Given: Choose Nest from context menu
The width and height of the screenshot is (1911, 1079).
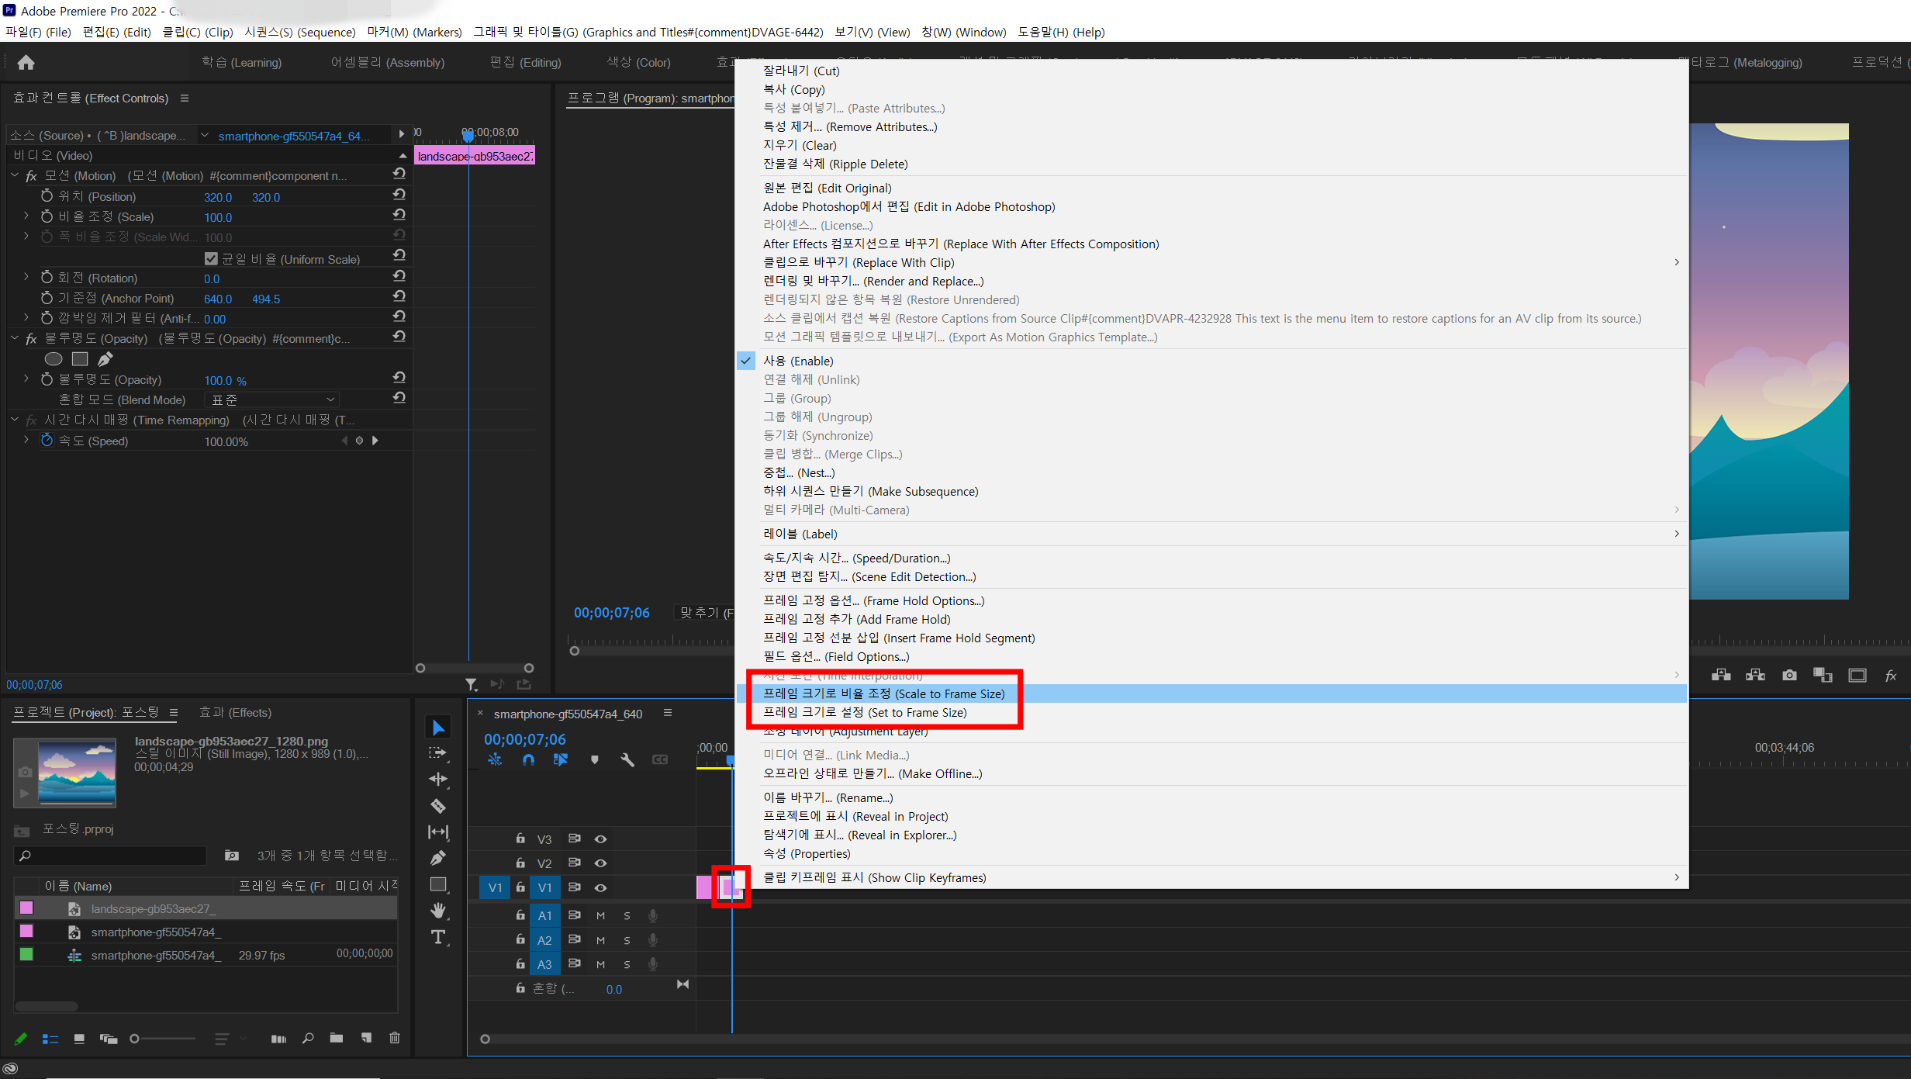Looking at the screenshot, I should [x=1211, y=472].
